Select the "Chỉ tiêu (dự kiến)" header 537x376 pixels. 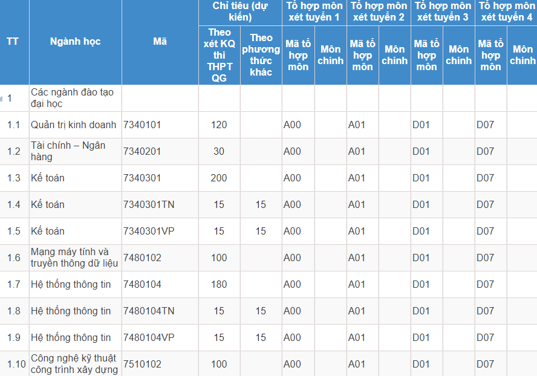(x=240, y=11)
